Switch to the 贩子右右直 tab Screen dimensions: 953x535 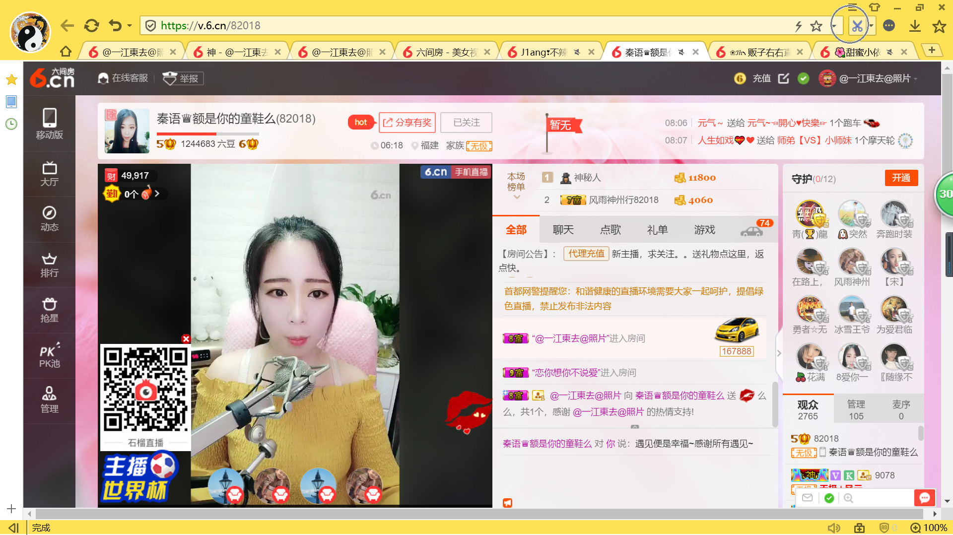coord(759,52)
